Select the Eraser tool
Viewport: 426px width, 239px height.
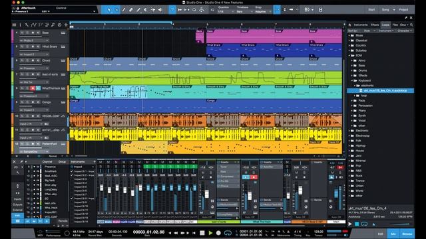coord(131,10)
